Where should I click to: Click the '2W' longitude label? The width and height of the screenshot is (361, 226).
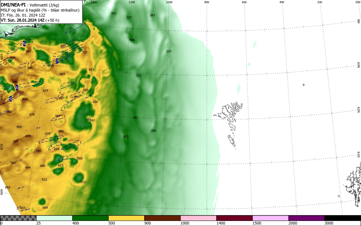(x=319, y=2)
